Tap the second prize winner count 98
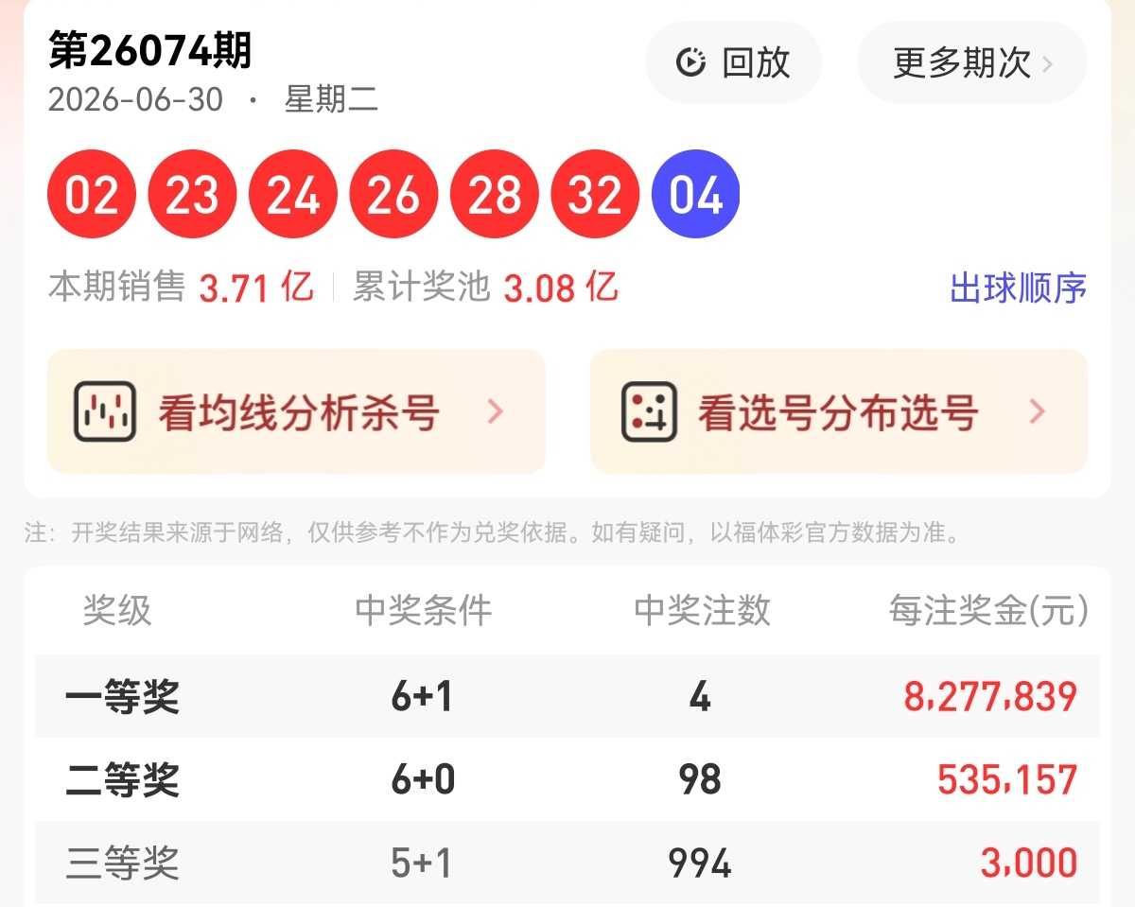 (x=700, y=780)
